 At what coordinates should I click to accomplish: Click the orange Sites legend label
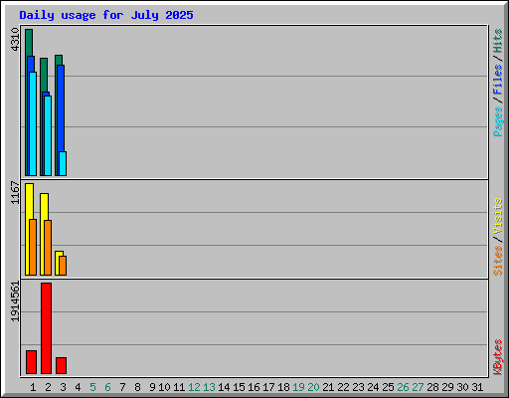(497, 261)
